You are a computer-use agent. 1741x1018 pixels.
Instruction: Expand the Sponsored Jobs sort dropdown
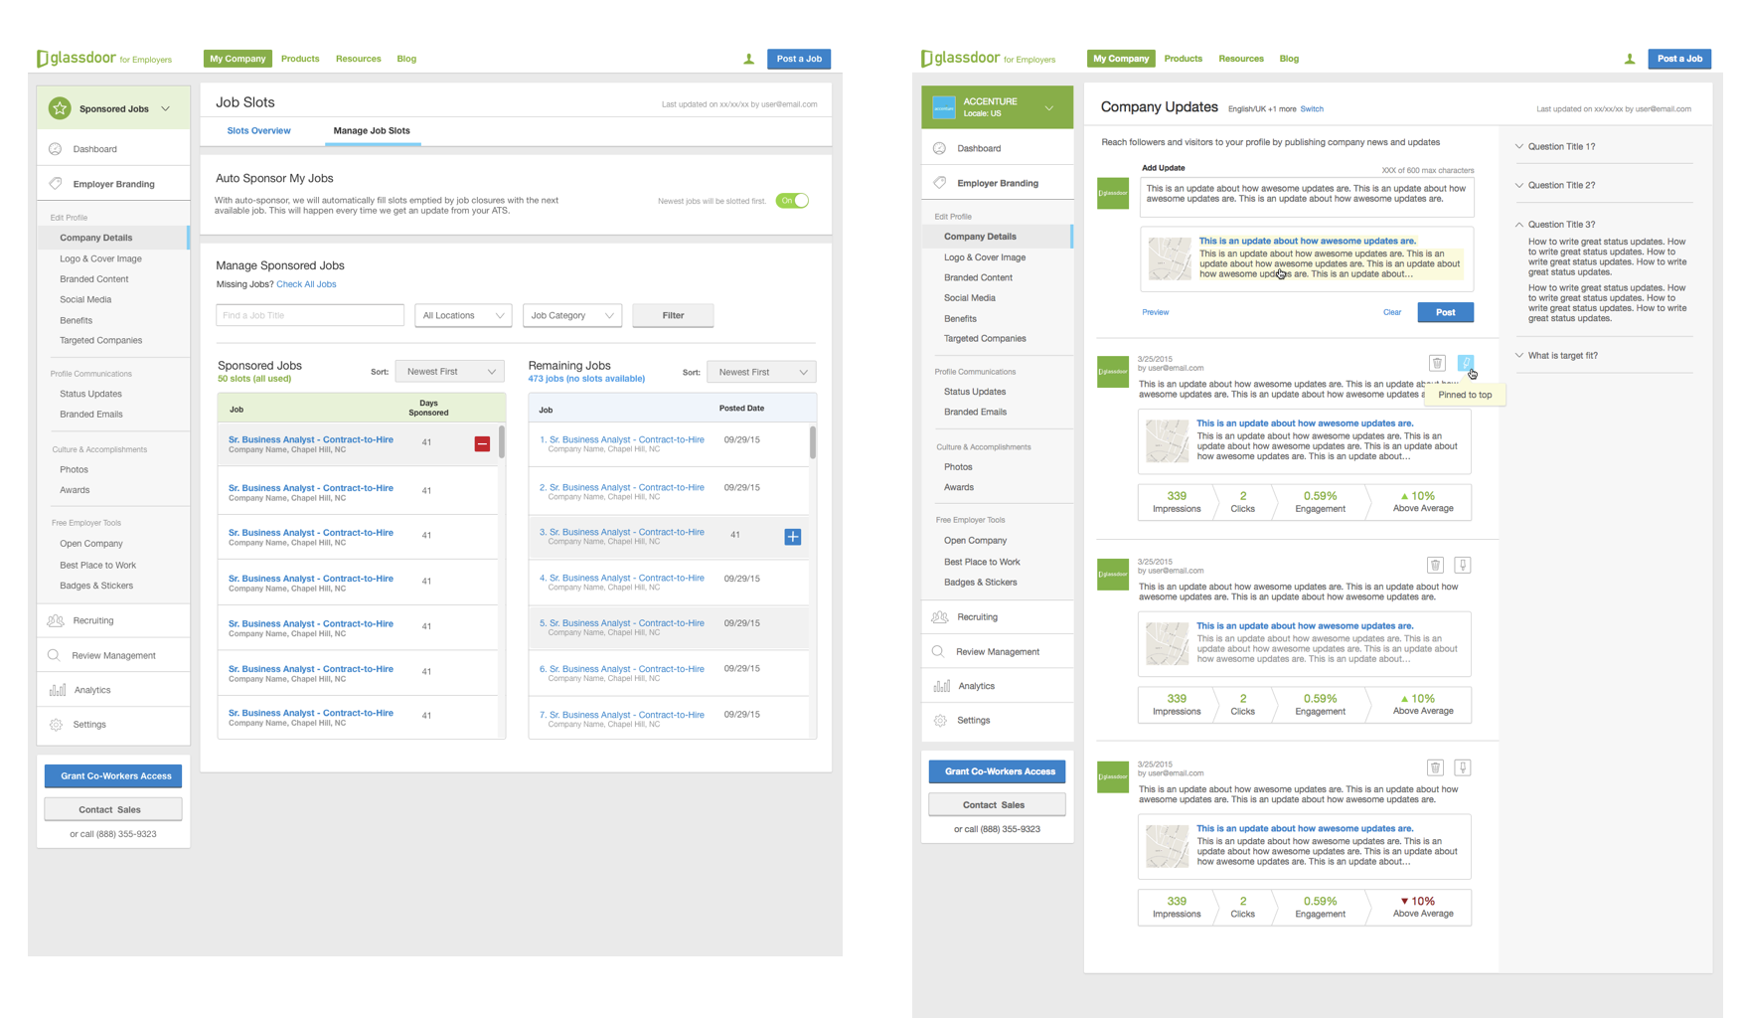coord(449,372)
